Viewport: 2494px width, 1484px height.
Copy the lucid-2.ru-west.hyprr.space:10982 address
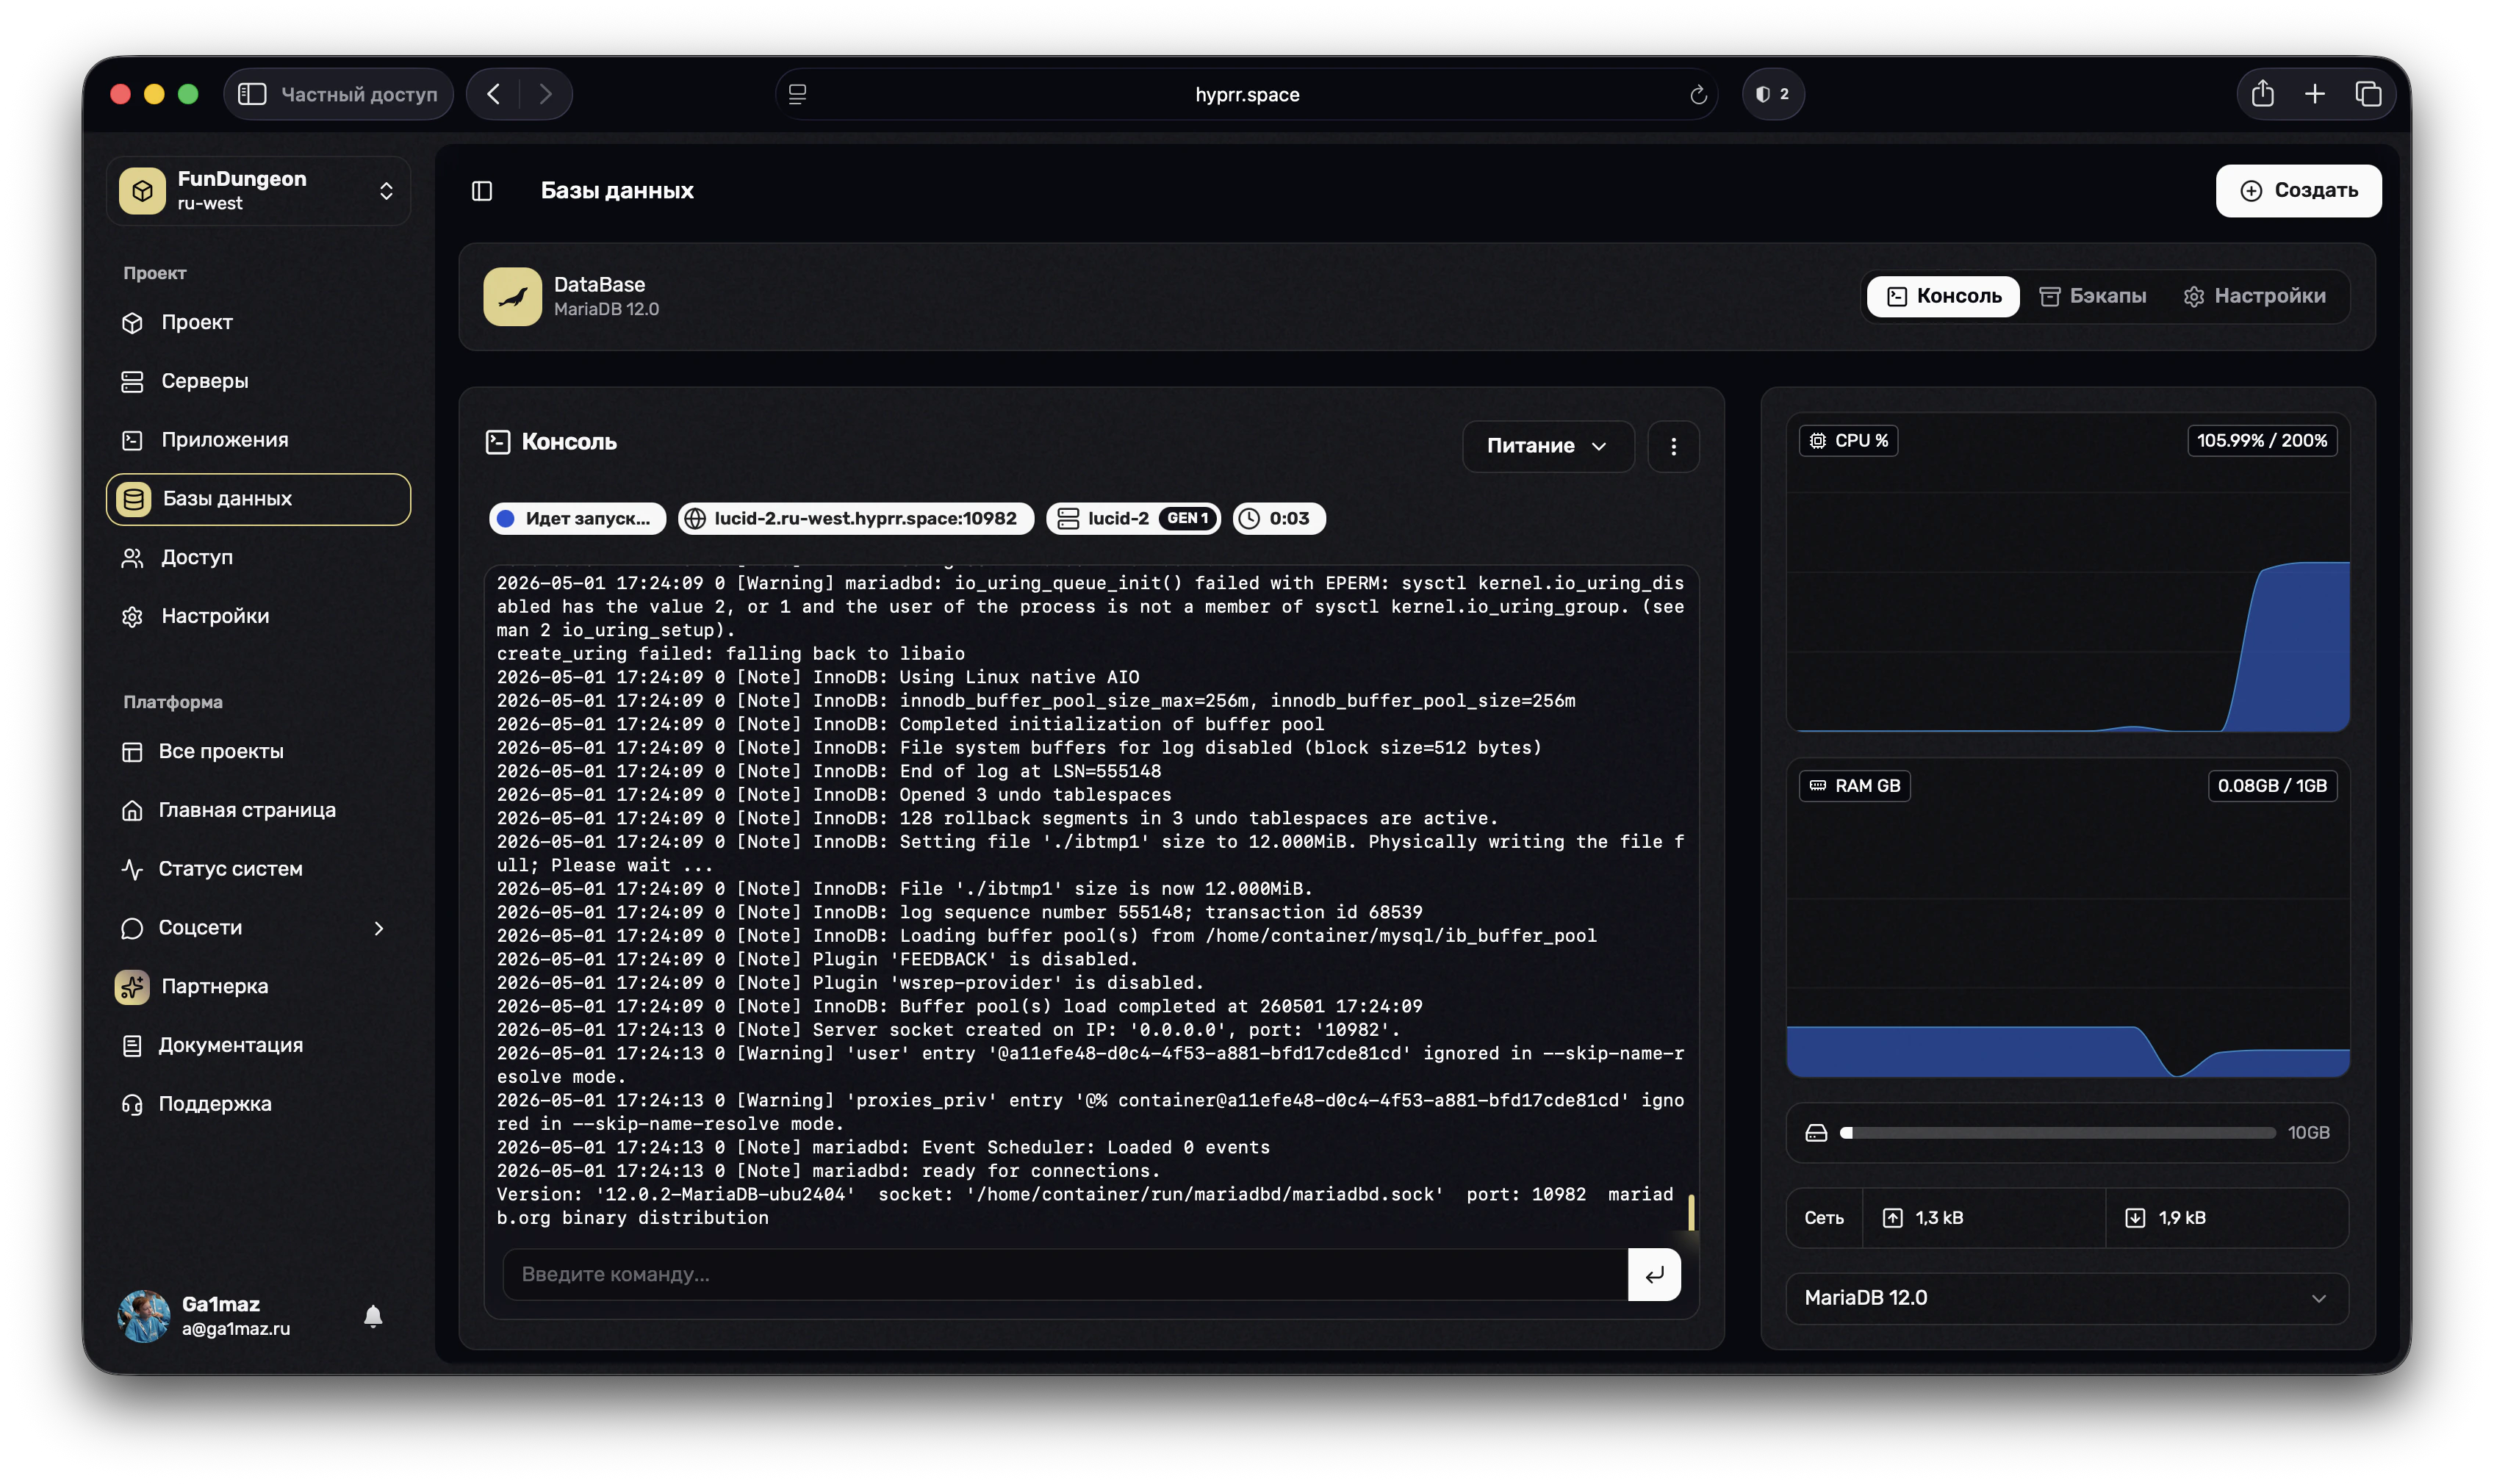[x=855, y=518]
